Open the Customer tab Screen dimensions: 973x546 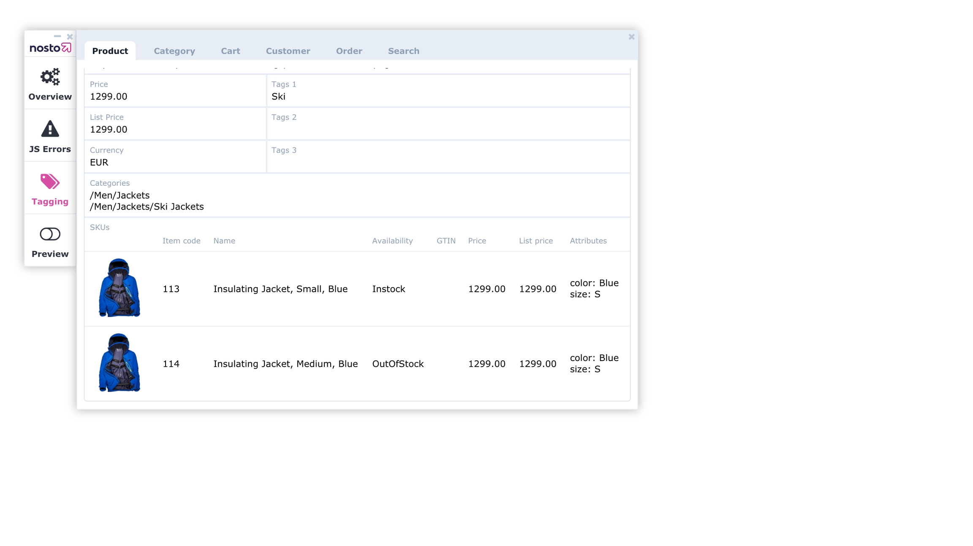point(288,51)
